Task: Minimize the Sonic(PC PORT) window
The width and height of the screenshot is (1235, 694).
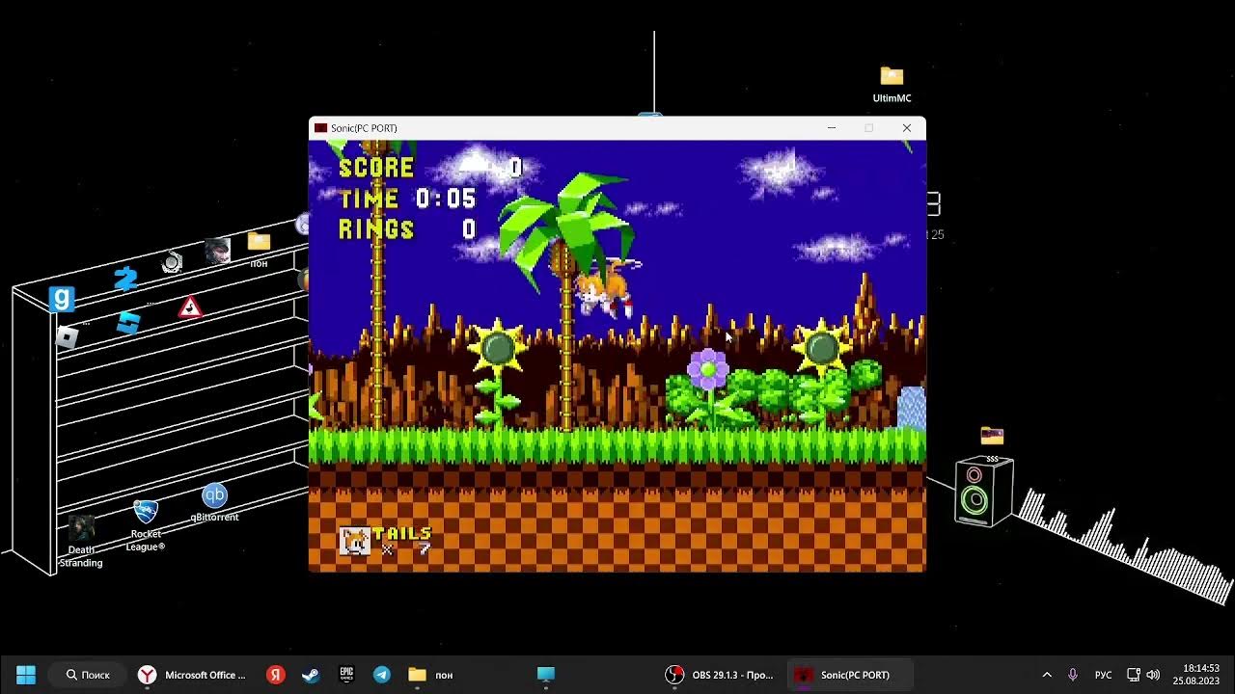Action: click(832, 128)
